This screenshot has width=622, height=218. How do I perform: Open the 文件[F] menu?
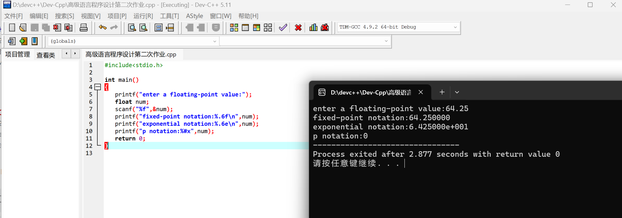pyautogui.click(x=13, y=16)
